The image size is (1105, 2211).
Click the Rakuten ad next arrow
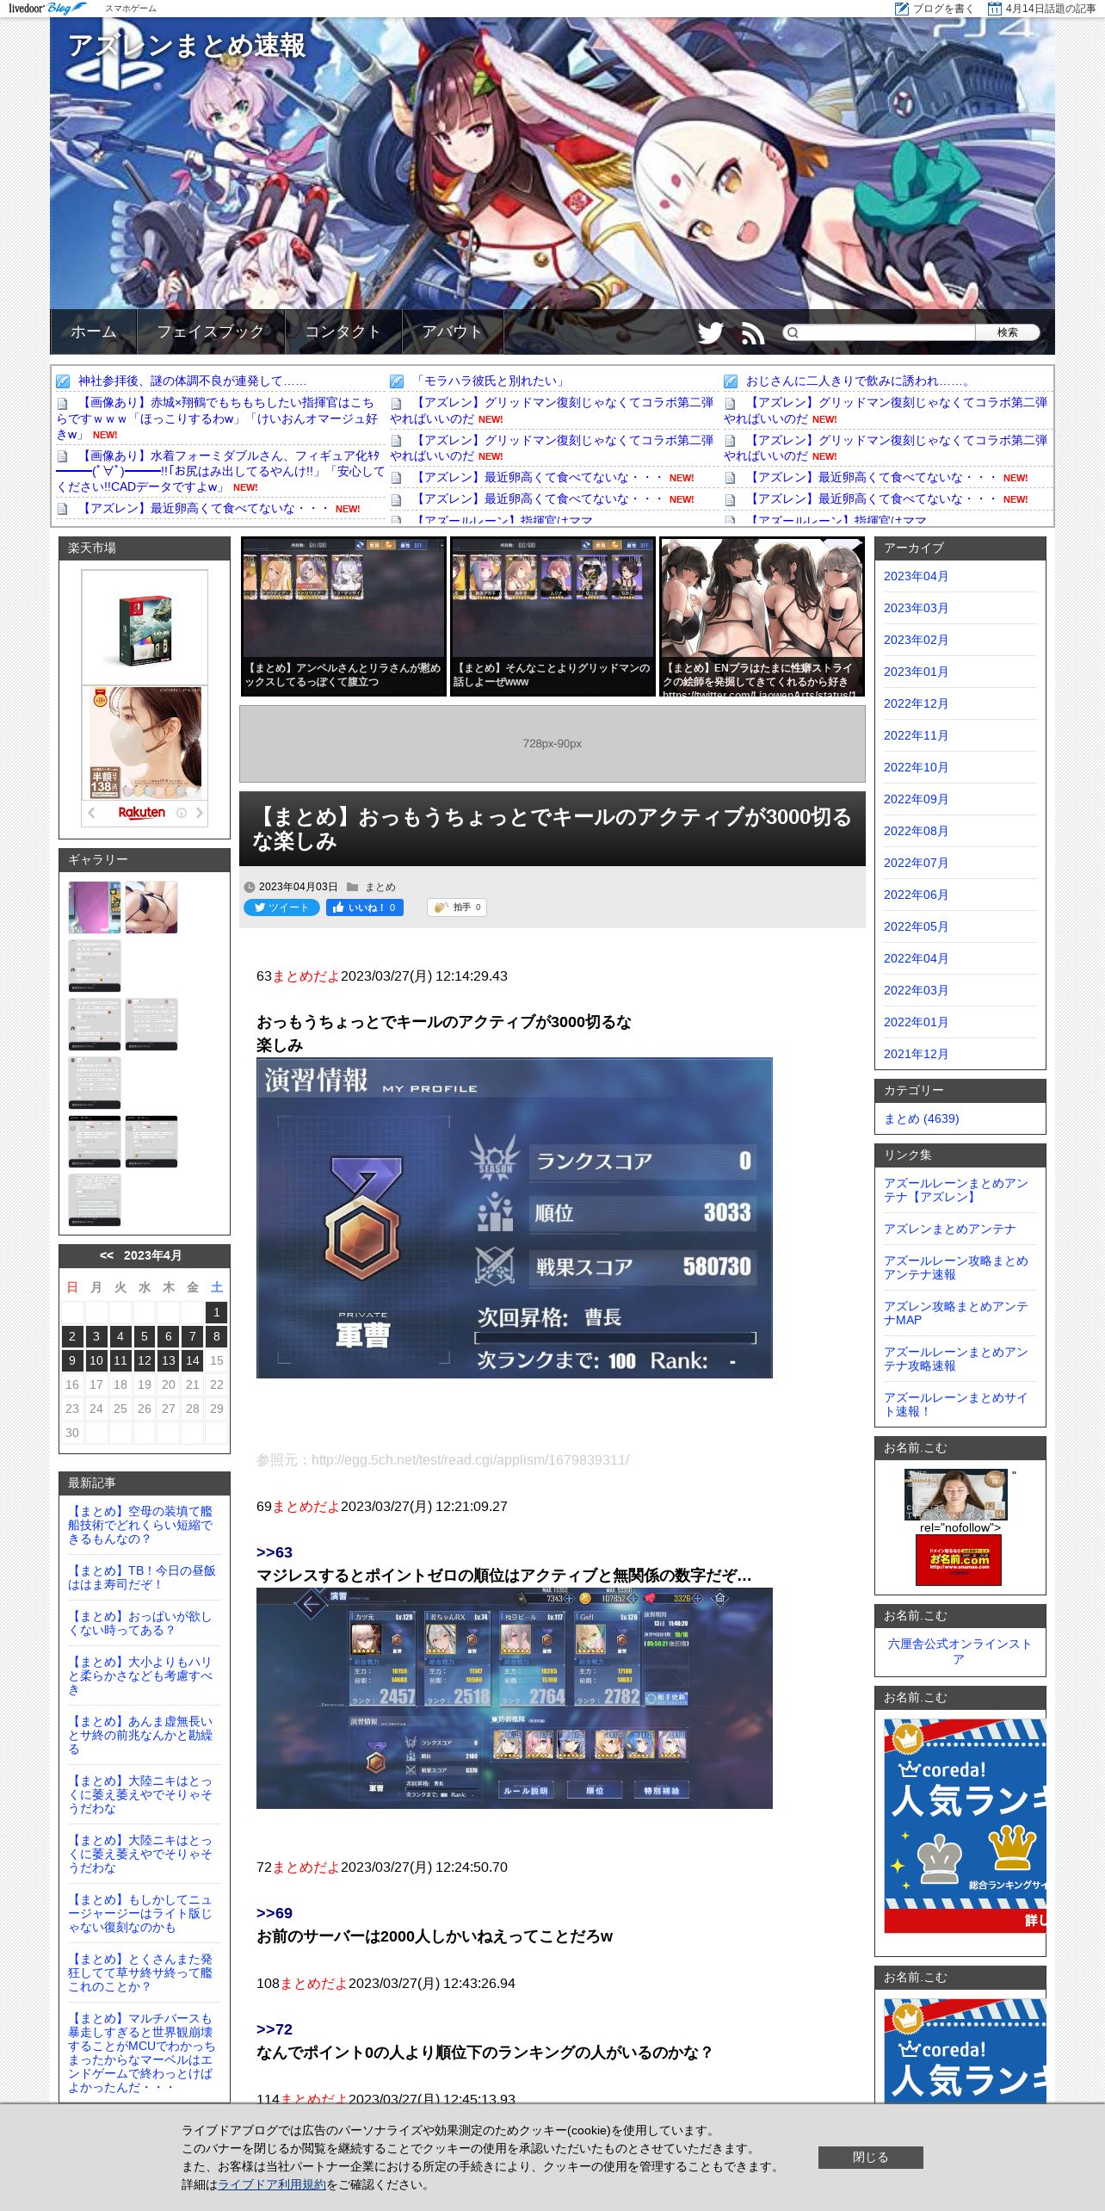click(x=199, y=813)
